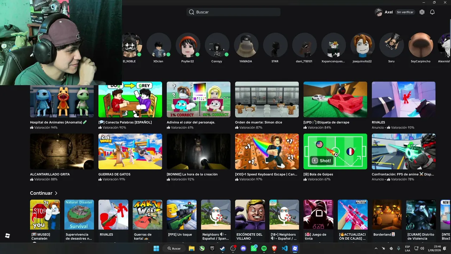Open Epic Games Launcher from the taskbar
The height and width of the screenshot is (254, 451).
[x=212, y=248]
